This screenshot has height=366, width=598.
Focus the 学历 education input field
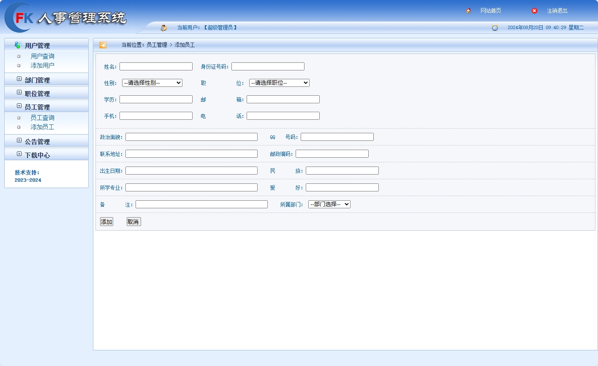pos(156,100)
